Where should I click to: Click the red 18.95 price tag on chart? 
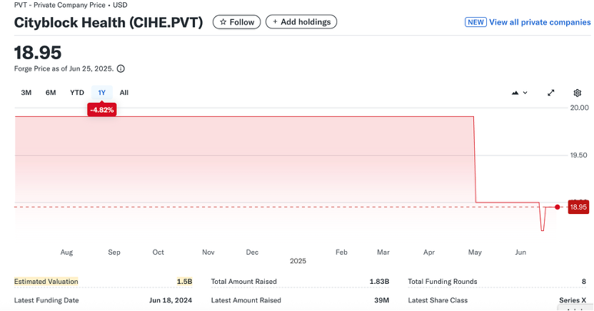[578, 207]
